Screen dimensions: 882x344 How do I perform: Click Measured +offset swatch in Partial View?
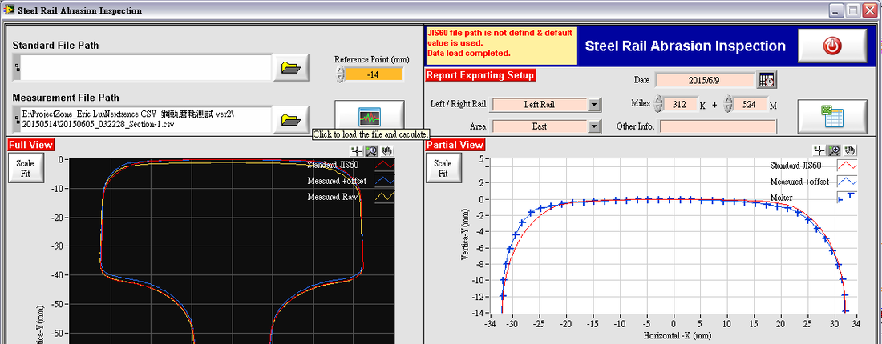click(848, 182)
